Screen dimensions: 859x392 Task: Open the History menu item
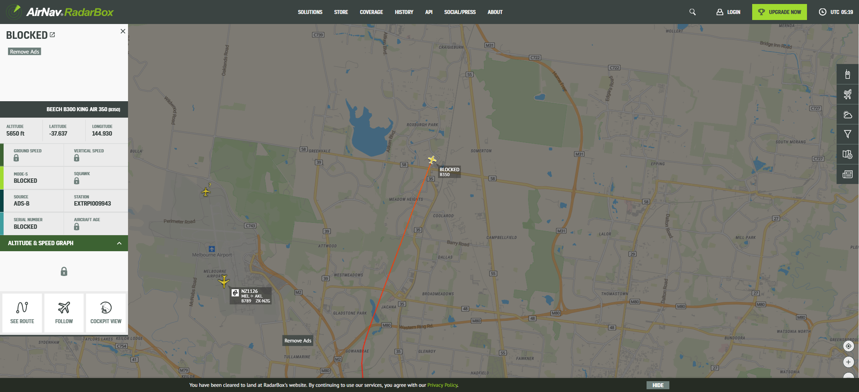pos(404,12)
